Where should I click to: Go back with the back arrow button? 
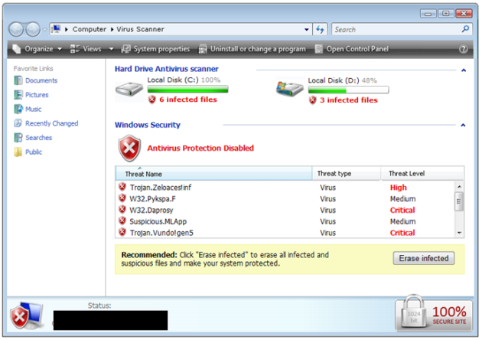point(16,29)
